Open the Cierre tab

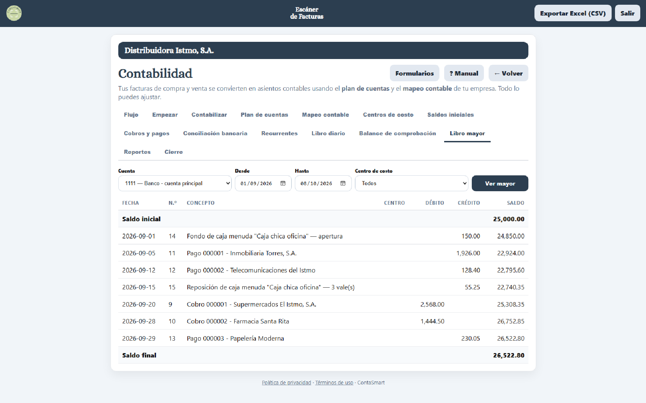174,152
